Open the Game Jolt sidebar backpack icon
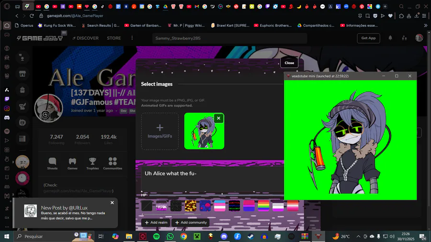This screenshot has width=431, height=242. point(22,90)
